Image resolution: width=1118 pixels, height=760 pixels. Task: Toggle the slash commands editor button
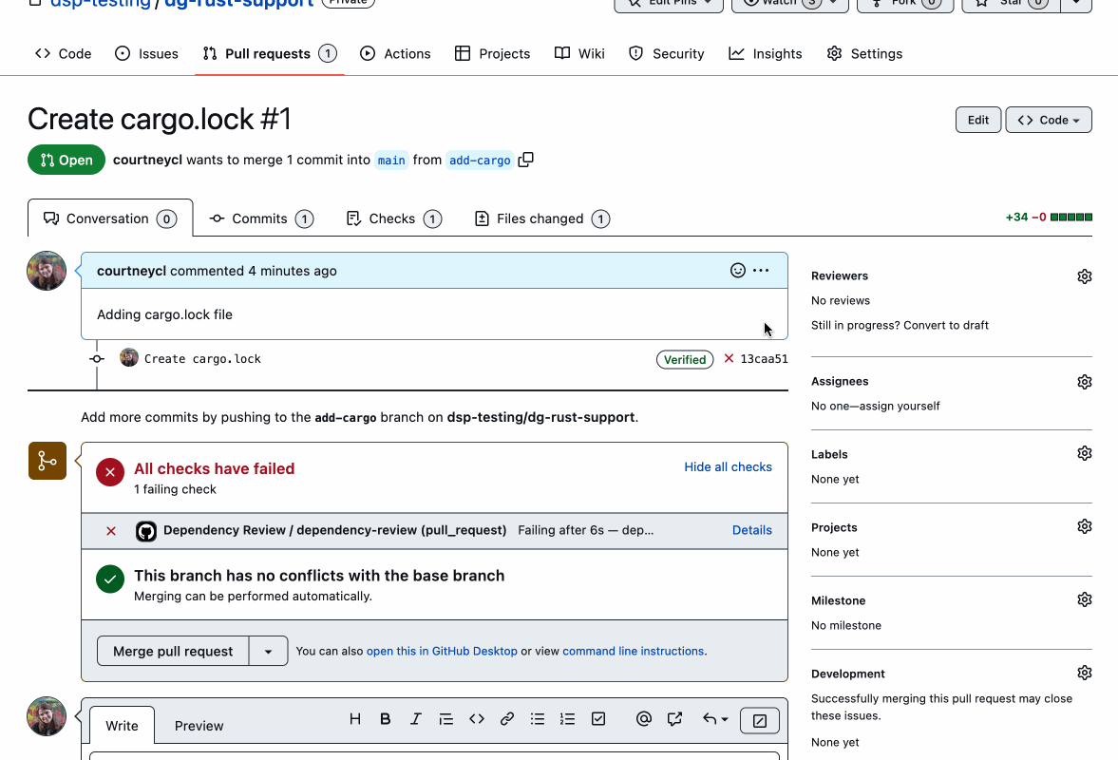pos(759,720)
